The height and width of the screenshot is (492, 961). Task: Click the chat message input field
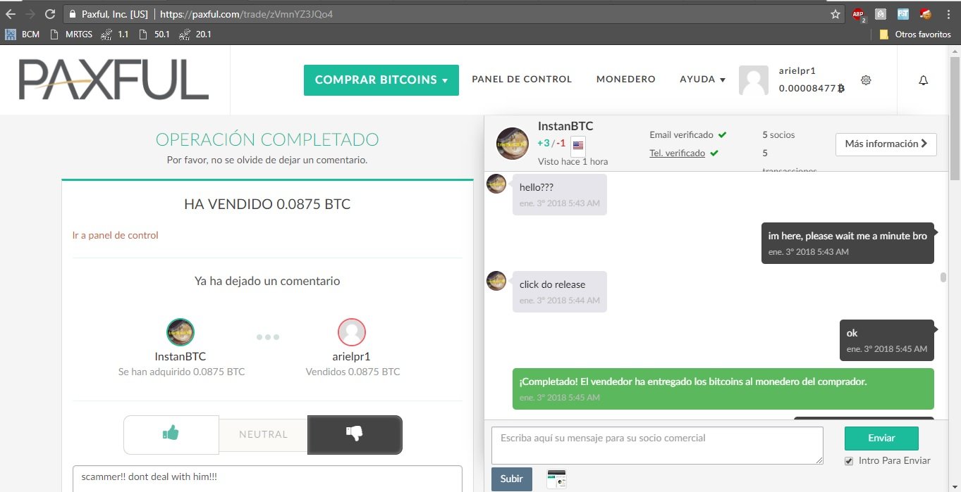tap(657, 446)
